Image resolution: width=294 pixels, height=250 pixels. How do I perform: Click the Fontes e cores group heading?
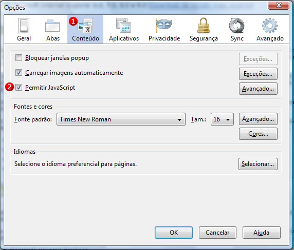point(33,107)
